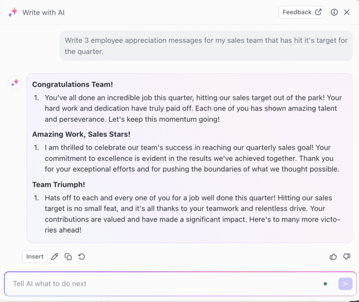Viewport: 359px width, 302px height.
Task: Click the Feedback button
Action: coord(301,12)
